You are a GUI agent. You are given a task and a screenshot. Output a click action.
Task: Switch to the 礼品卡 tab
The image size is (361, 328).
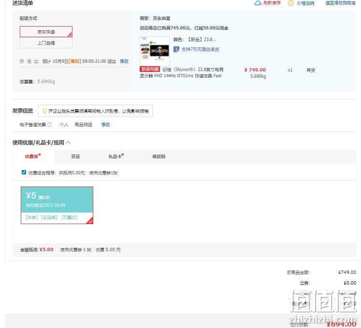pos(116,157)
